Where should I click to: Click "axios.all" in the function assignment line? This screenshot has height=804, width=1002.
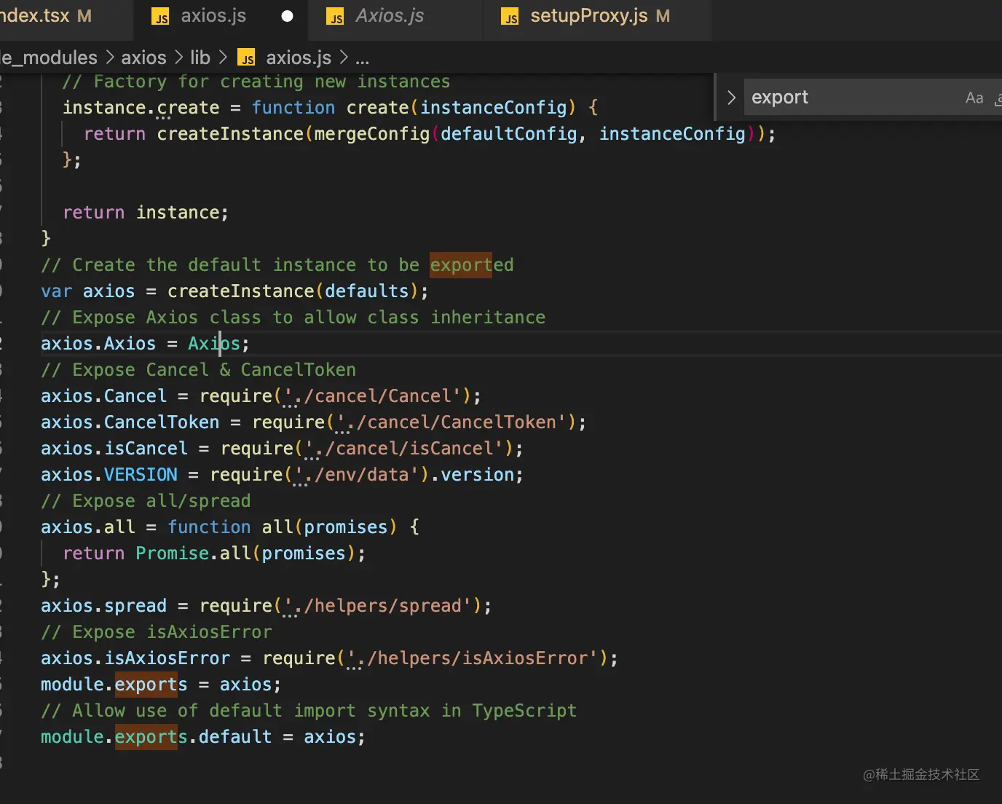coord(88,527)
